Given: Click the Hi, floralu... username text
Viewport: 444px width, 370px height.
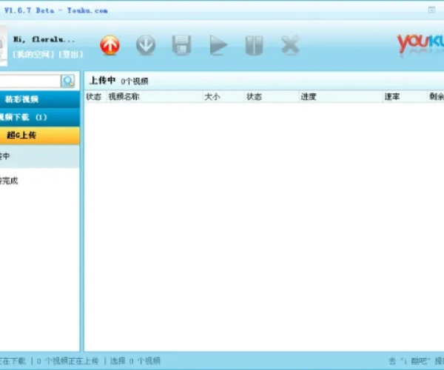Looking at the screenshot, I should [x=44, y=39].
